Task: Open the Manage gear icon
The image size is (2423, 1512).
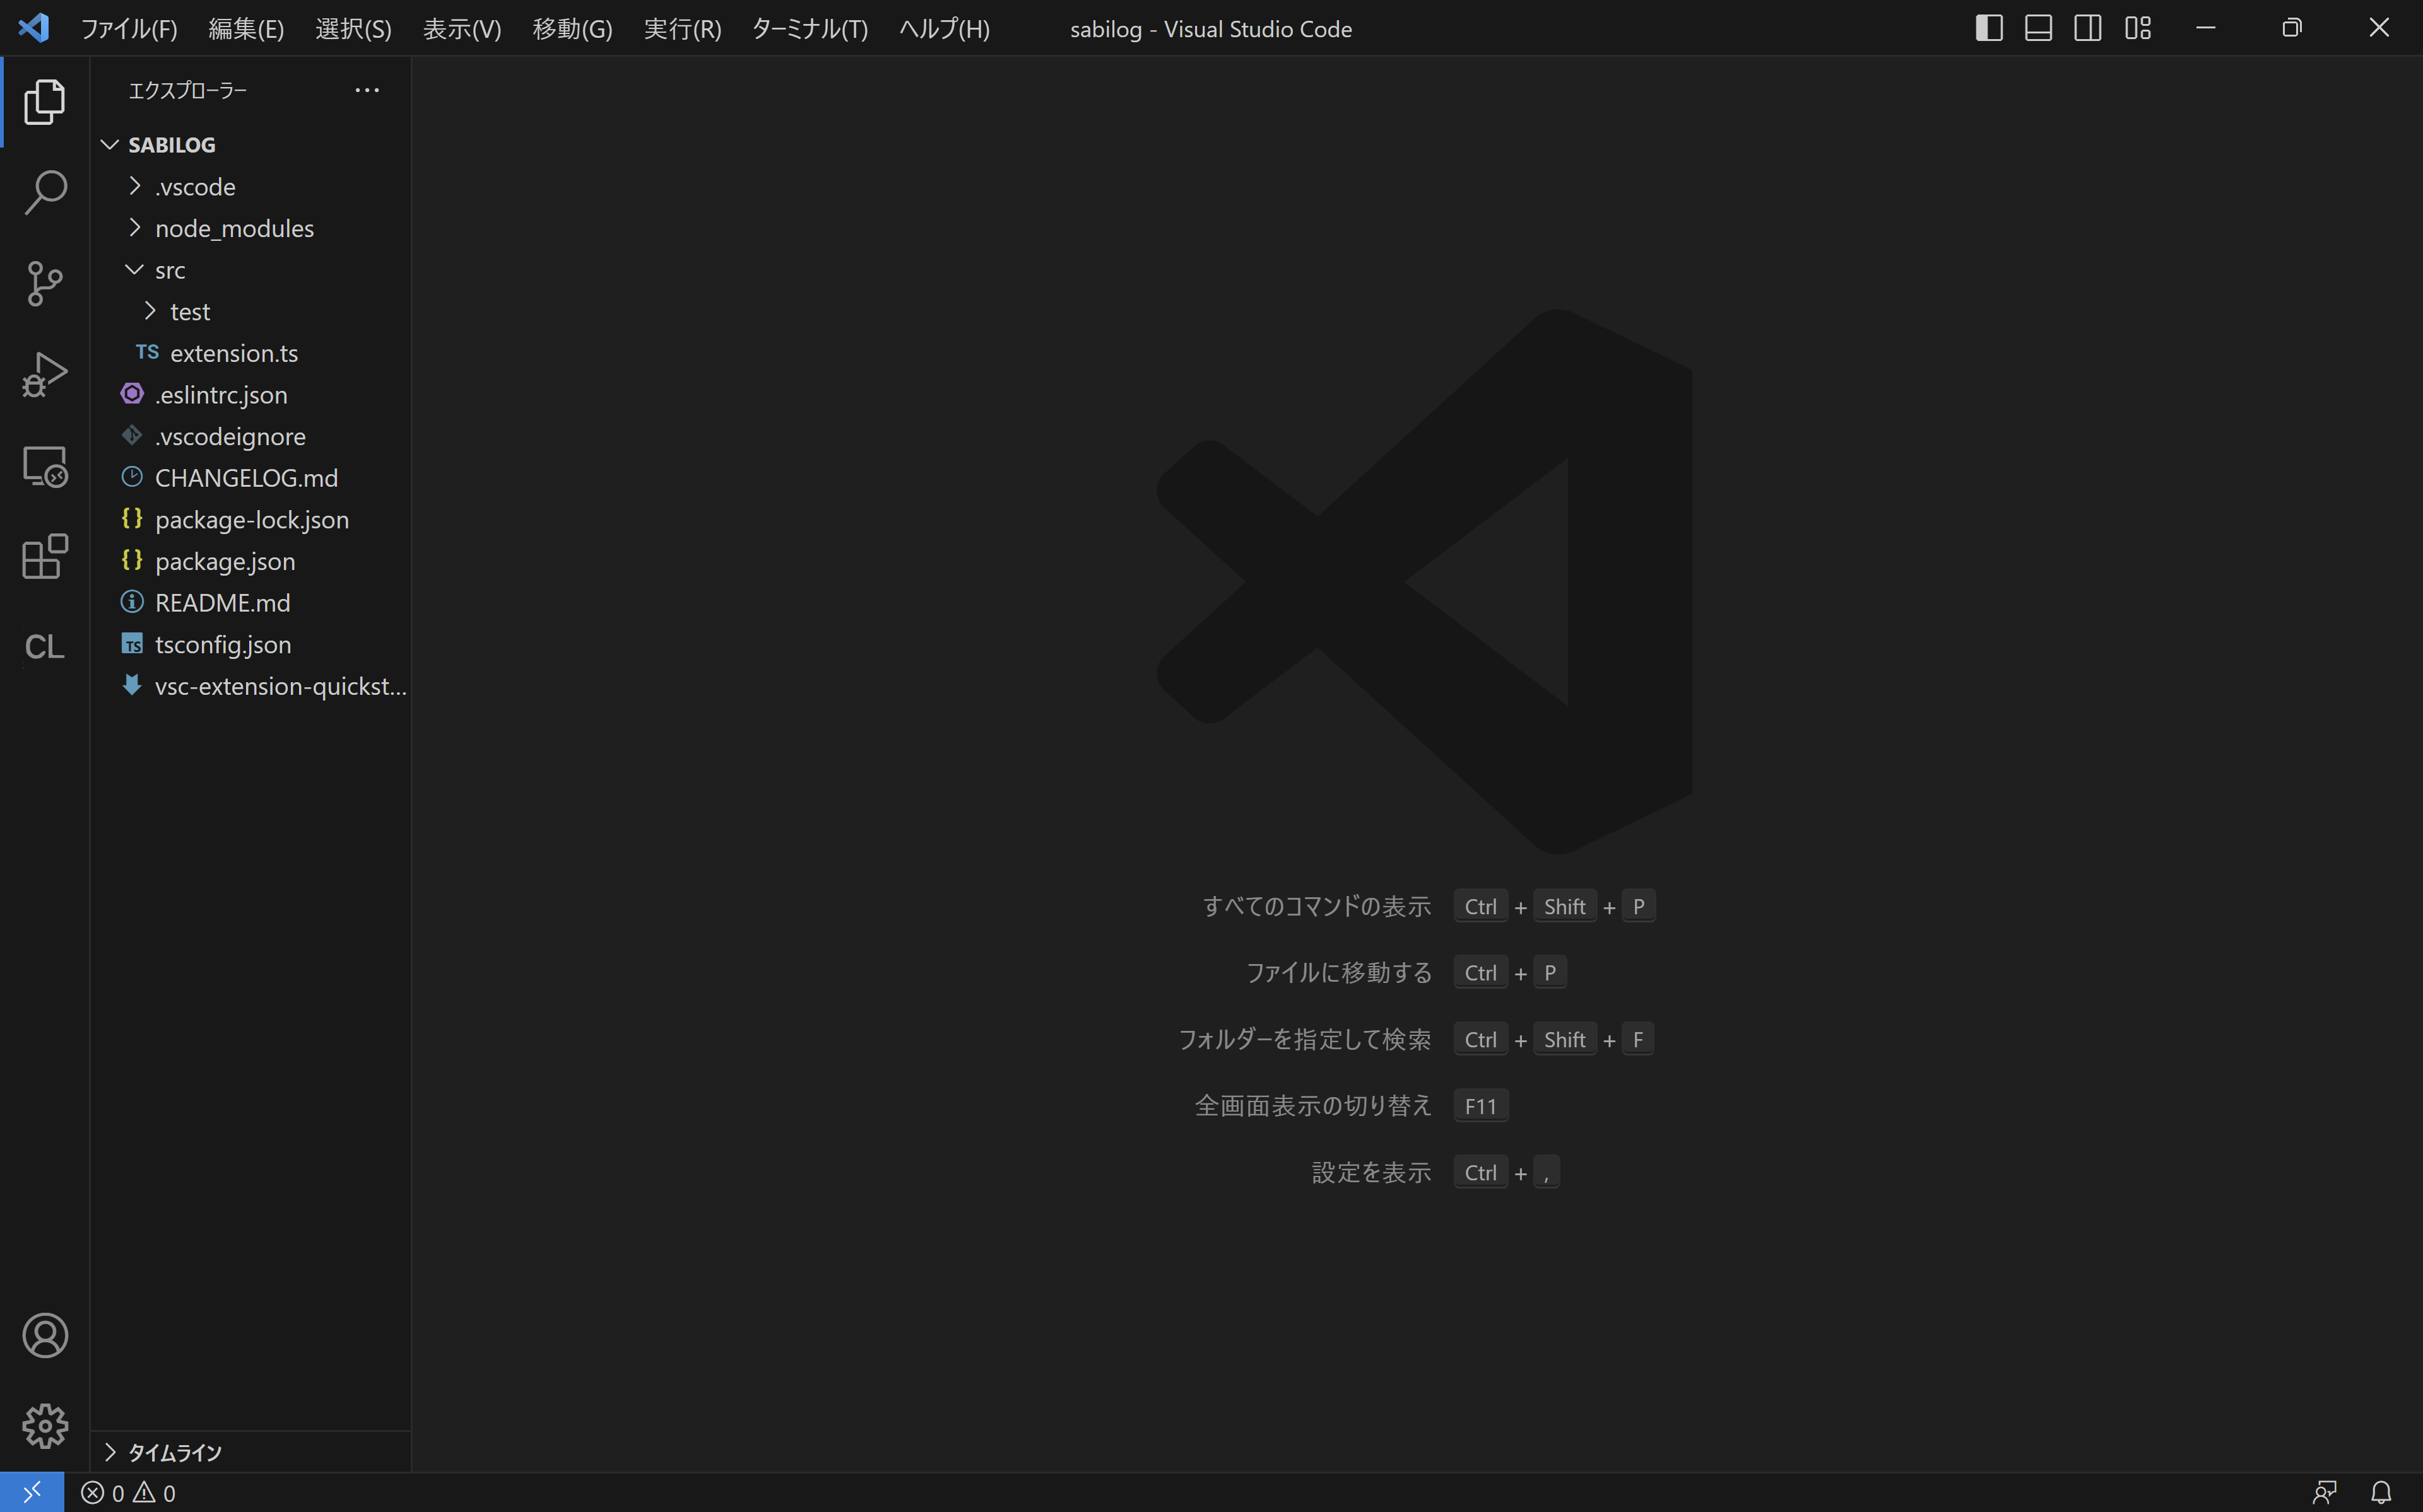Action: [45, 1426]
